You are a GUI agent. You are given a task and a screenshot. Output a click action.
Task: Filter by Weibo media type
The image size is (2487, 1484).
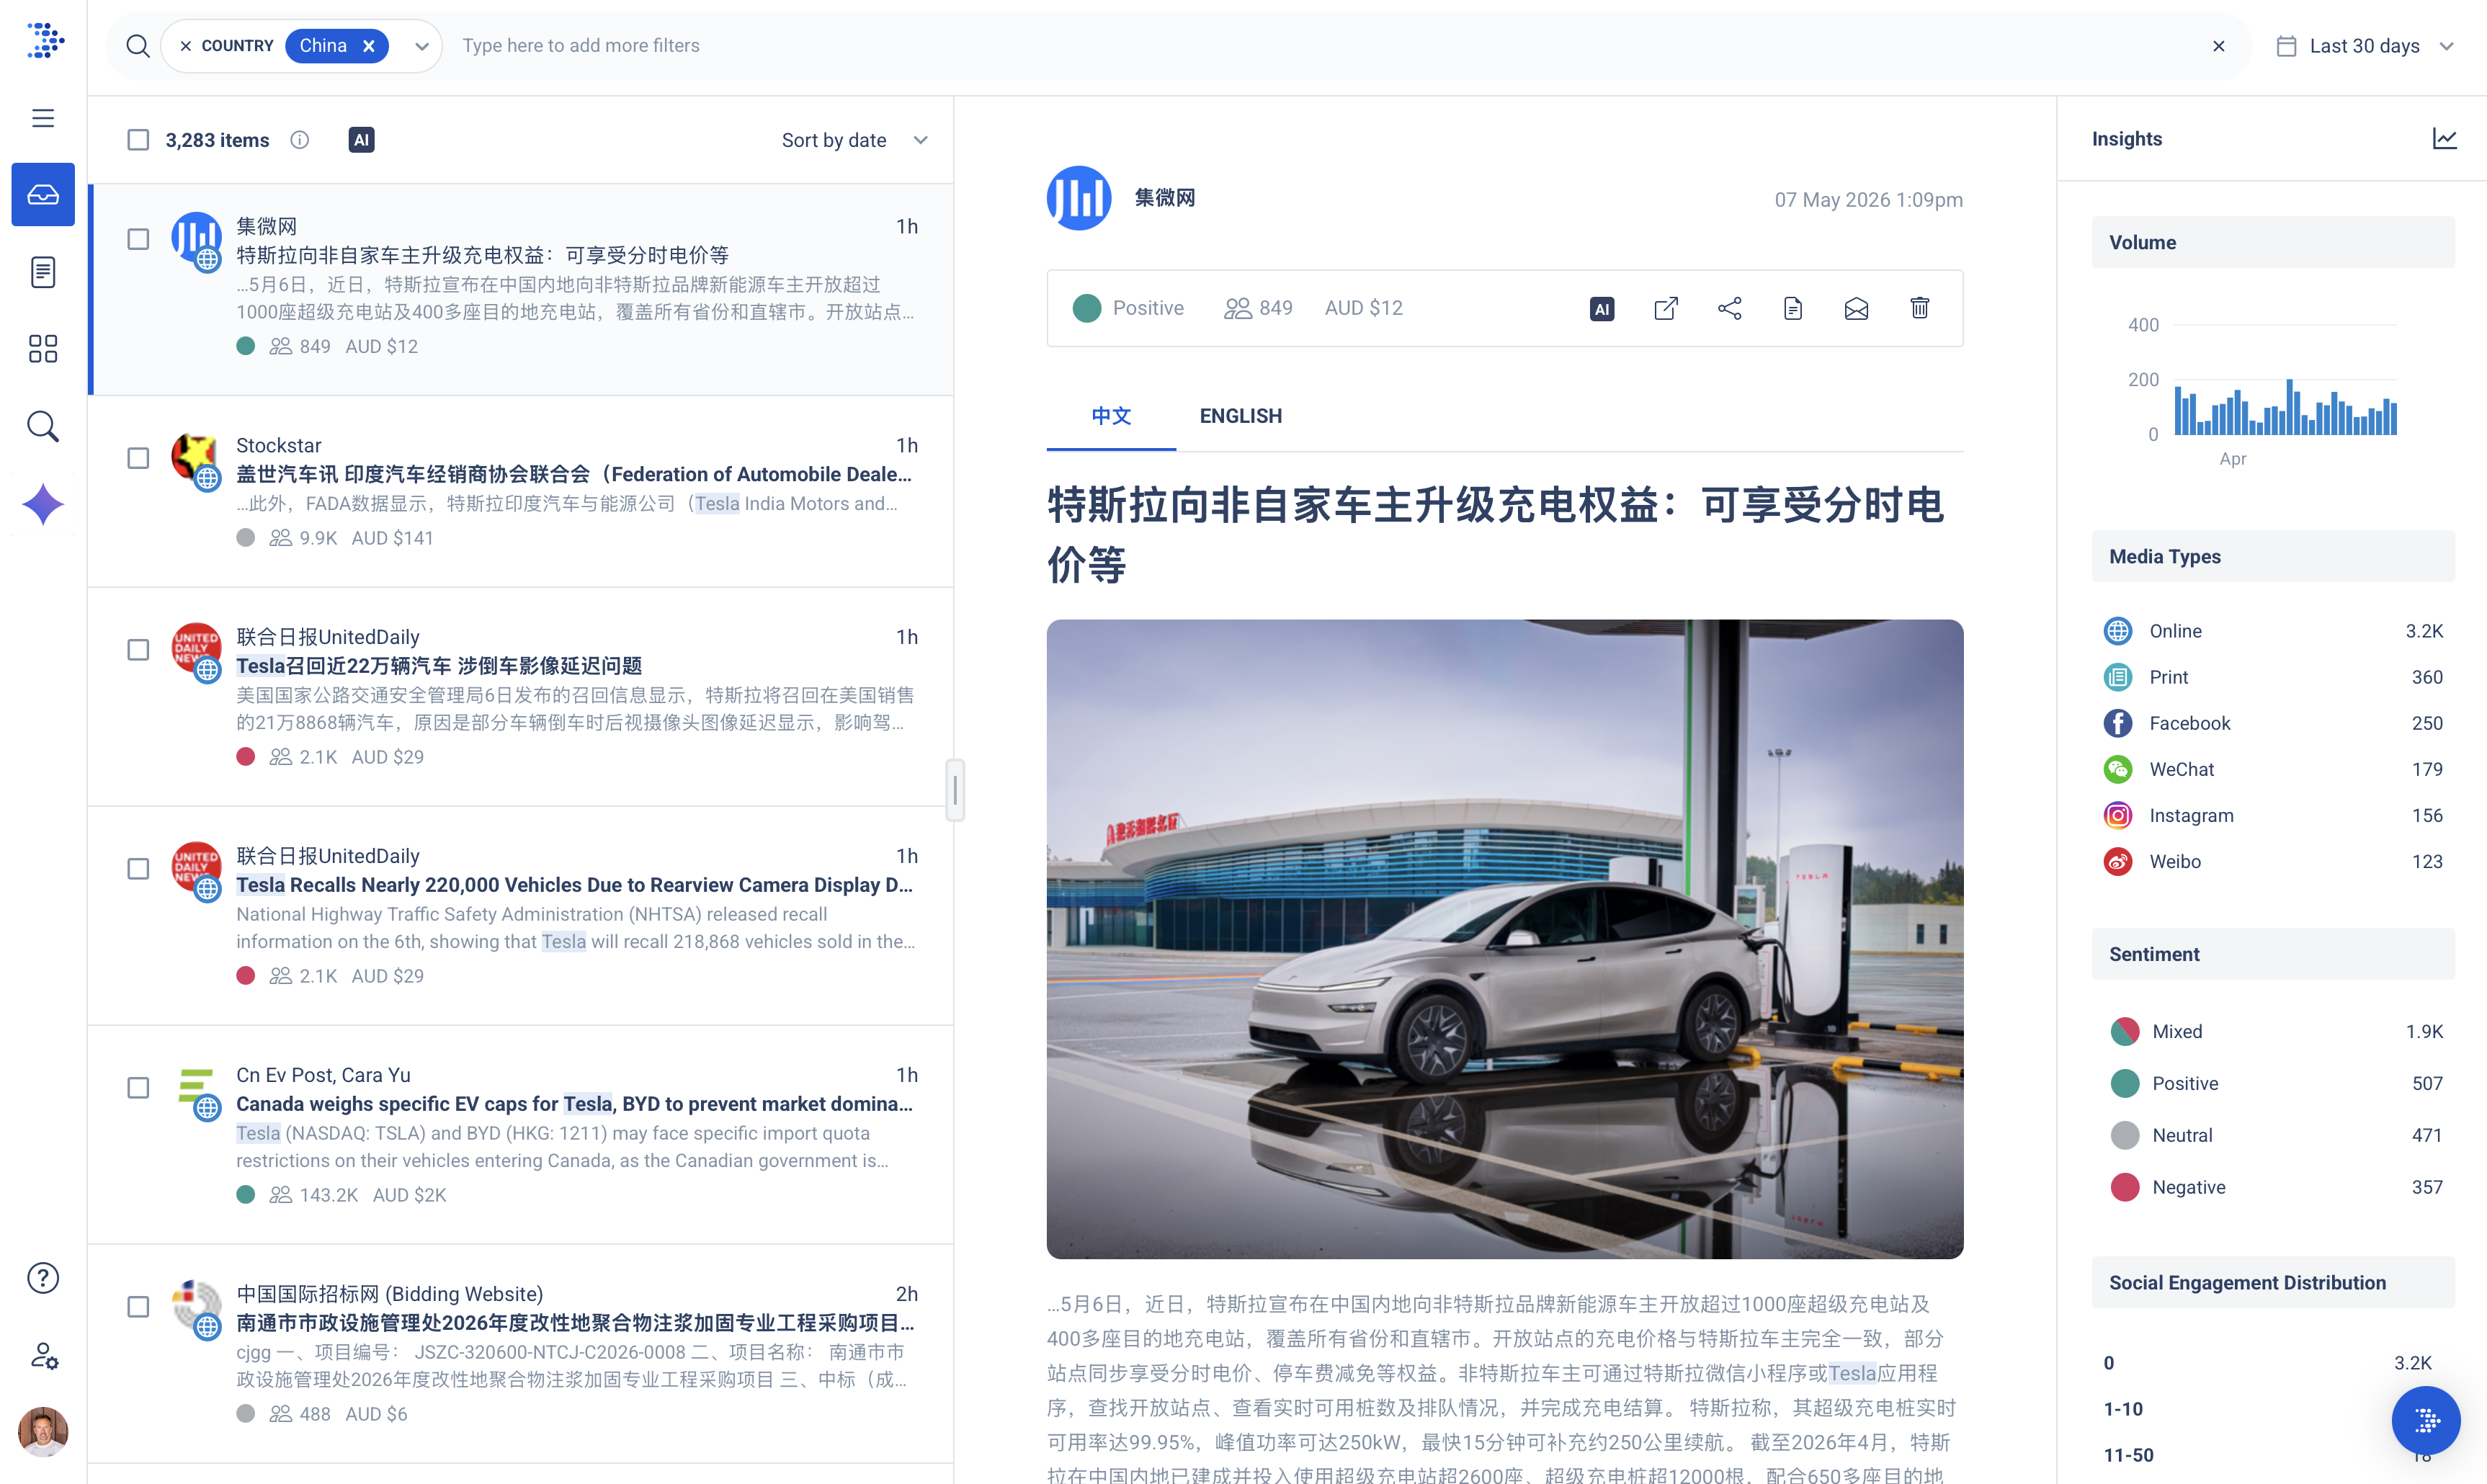[x=2272, y=861]
